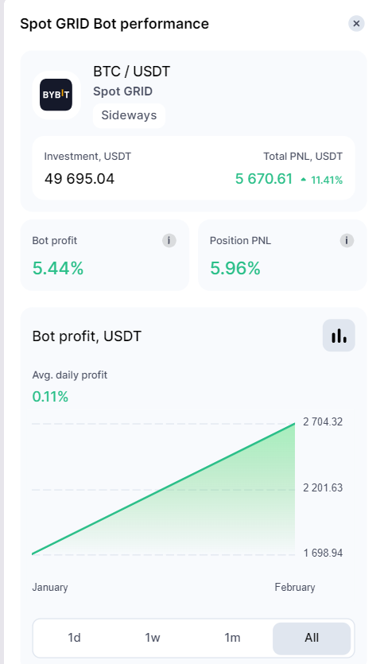This screenshot has width=380, height=664.
Task: Click the February label on chart axis
Action: coord(295,588)
